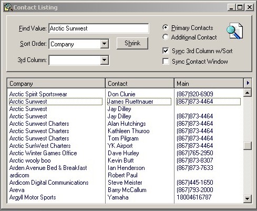This screenshot has width=257, height=211.
Task: Click the Main column header
Action: (x=209, y=83)
